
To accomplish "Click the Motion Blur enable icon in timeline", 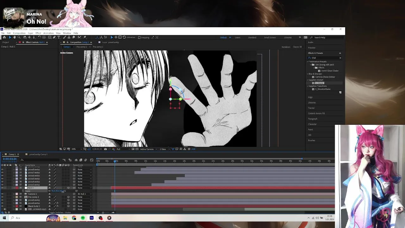I will pyautogui.click(x=85, y=160).
